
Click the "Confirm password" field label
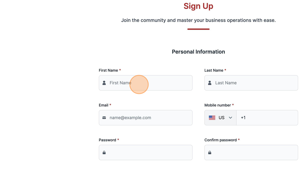[x=220, y=140]
